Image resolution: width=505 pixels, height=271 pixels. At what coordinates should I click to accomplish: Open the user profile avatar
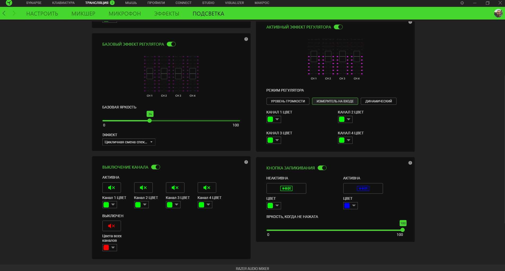click(498, 13)
